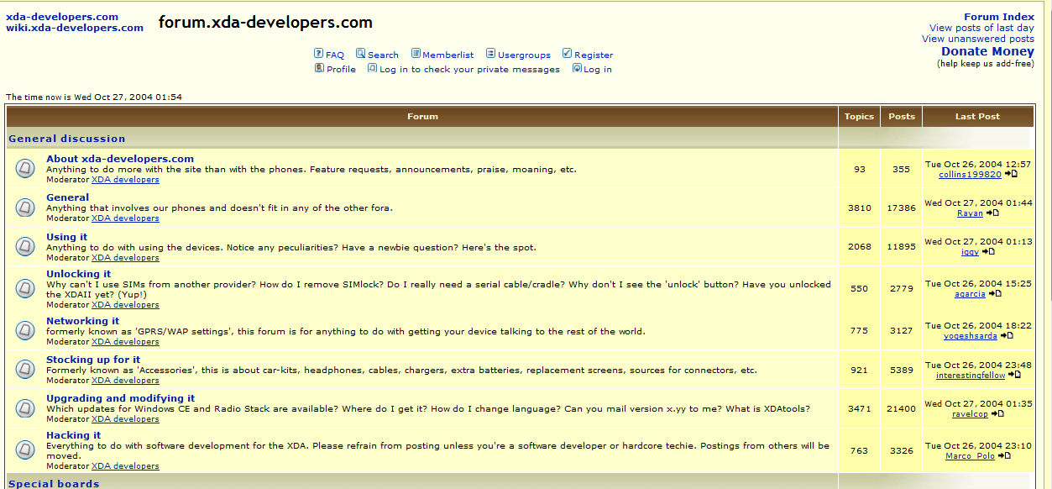Click the Donate Money link
This screenshot has height=489, width=1052.
(987, 51)
